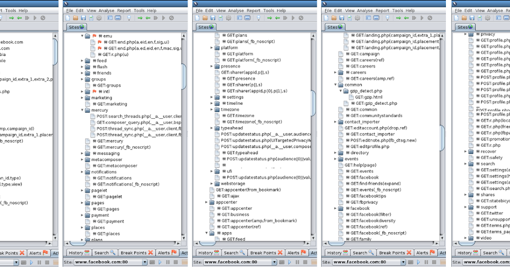The height and width of the screenshot is (267, 510).
Task: Collapse the common folder node
Action: coord(335,85)
